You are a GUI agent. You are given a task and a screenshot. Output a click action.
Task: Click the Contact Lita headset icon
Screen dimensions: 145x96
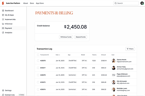click(3, 95)
